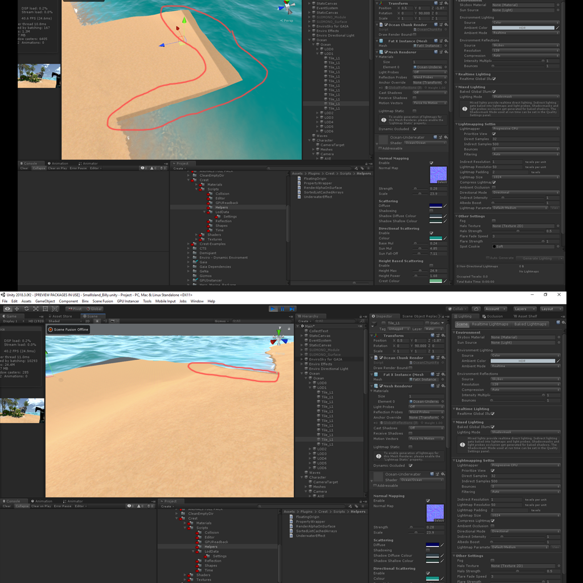Image resolution: width=583 pixels, height=583 pixels.
Task: Open the Transform component gear icon
Action: tap(443, 335)
